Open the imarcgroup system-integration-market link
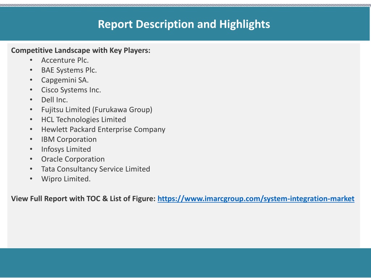Image resolution: width=371 pixels, height=278 pixels. click(256, 199)
